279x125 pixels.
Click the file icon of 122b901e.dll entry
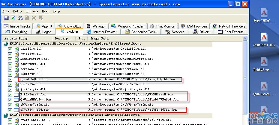point(16,49)
